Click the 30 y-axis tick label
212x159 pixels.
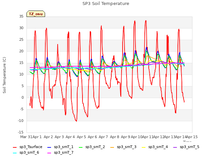point(21,28)
